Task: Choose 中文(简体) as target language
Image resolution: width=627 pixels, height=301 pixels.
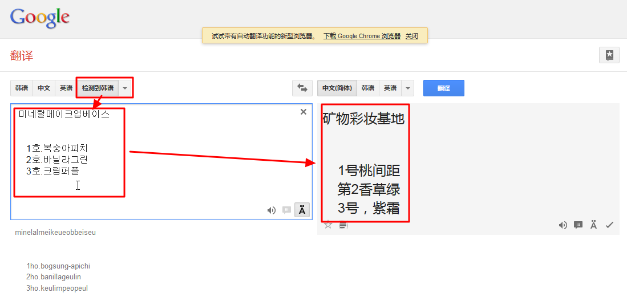Action: (337, 88)
